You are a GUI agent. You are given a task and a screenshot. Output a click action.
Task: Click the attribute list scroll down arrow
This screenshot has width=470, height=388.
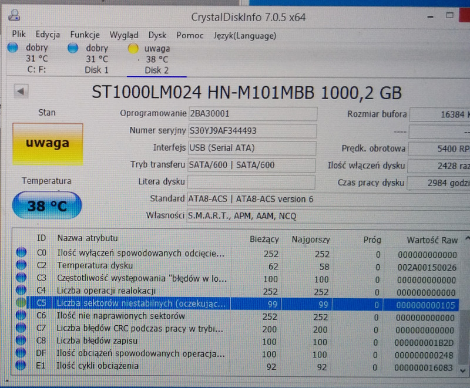click(x=463, y=370)
